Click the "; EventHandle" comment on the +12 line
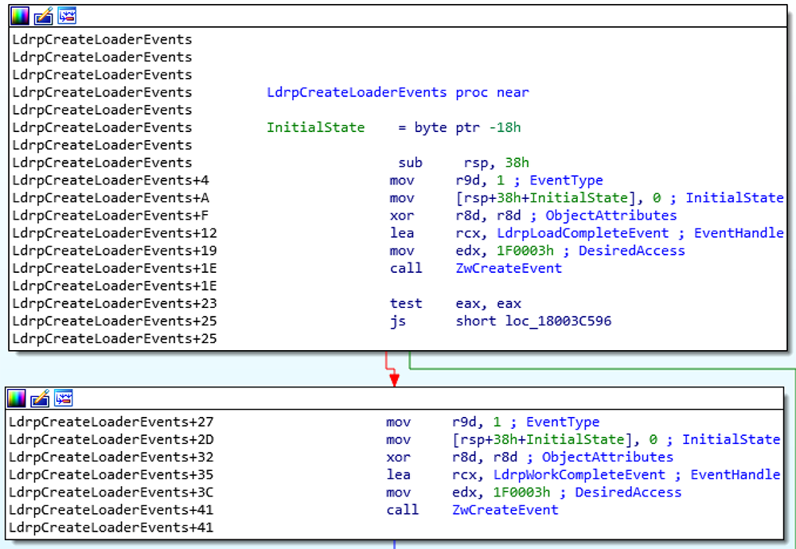Viewport: 796px width, 549px height. [x=731, y=233]
